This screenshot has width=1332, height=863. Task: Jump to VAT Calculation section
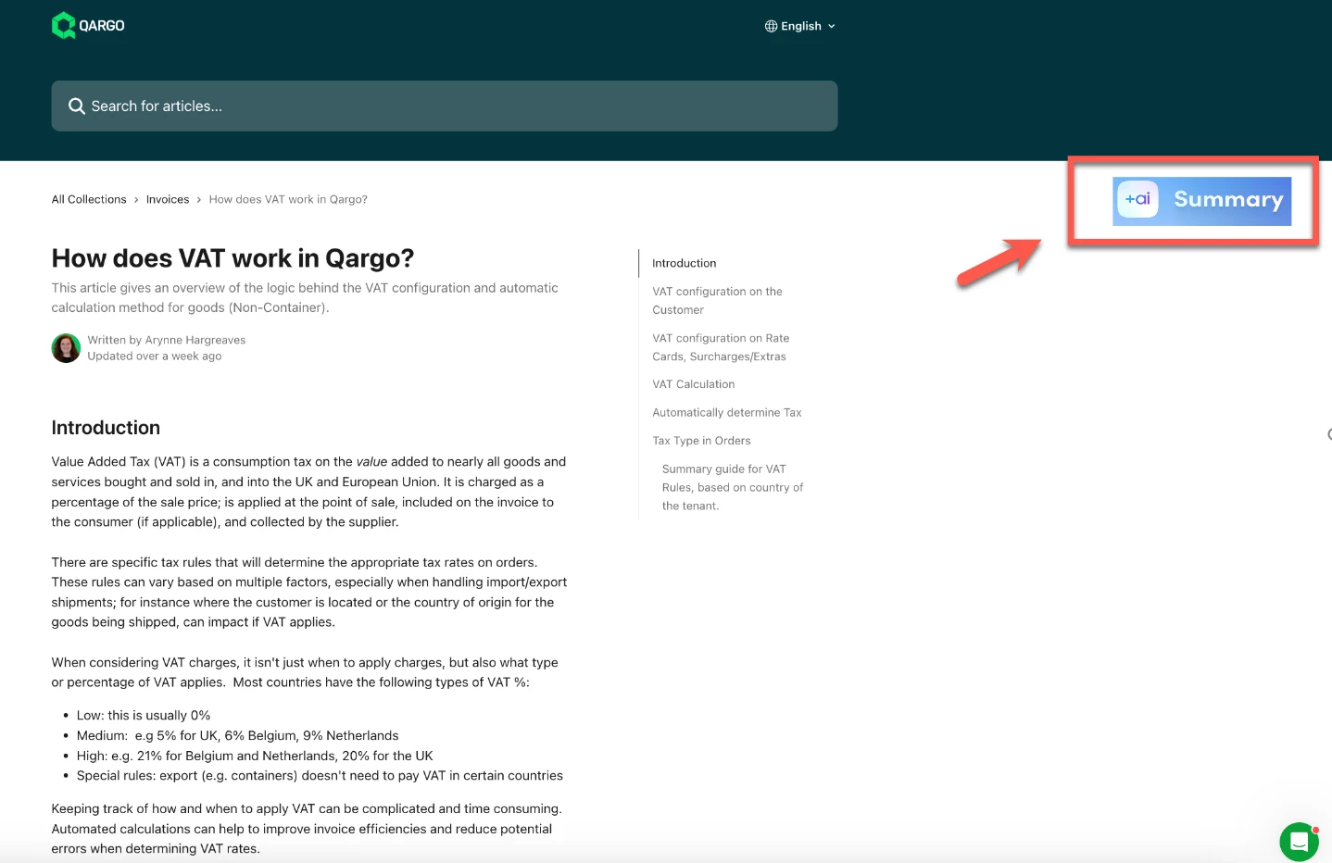click(694, 384)
